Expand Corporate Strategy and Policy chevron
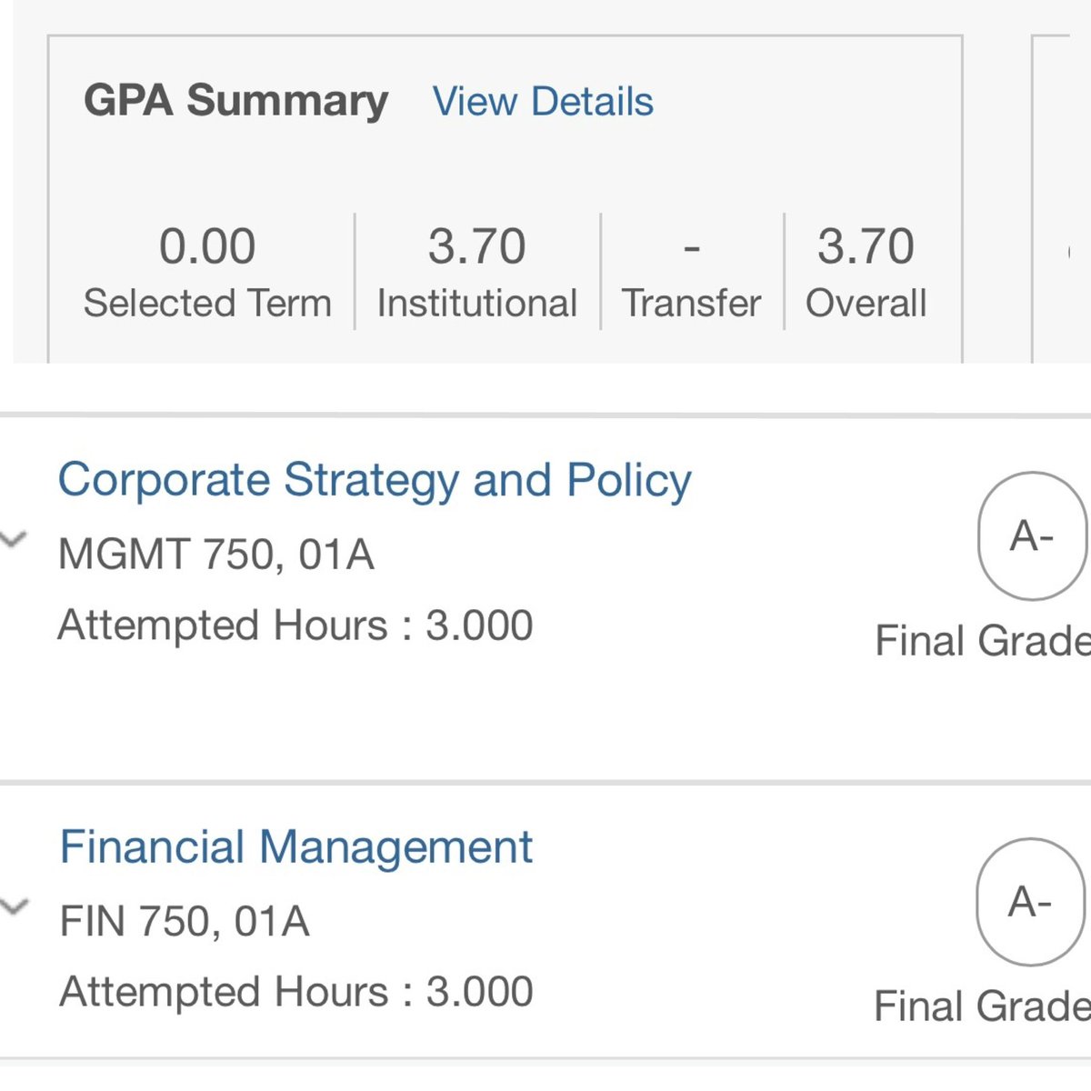Viewport: 1091px width, 1091px height. 13,540
